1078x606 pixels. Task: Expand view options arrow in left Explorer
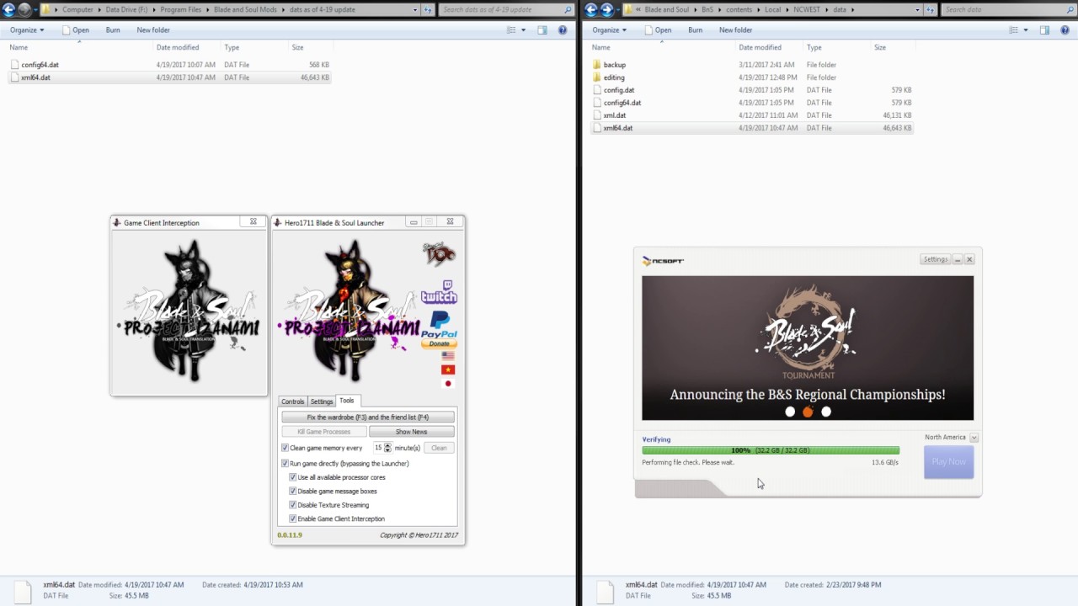tap(523, 30)
